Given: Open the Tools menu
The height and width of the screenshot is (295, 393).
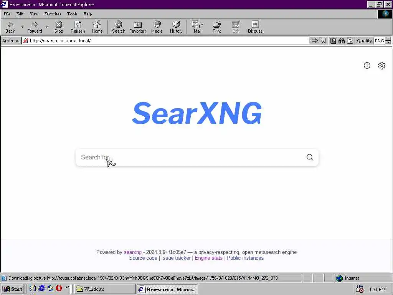Looking at the screenshot, I should (72, 14).
